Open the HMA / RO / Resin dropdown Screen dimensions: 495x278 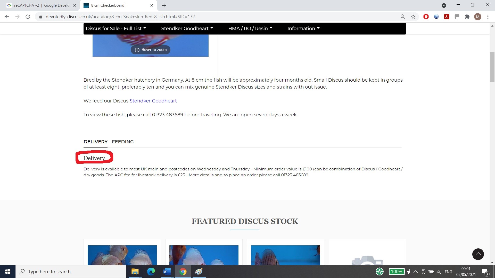(250, 28)
